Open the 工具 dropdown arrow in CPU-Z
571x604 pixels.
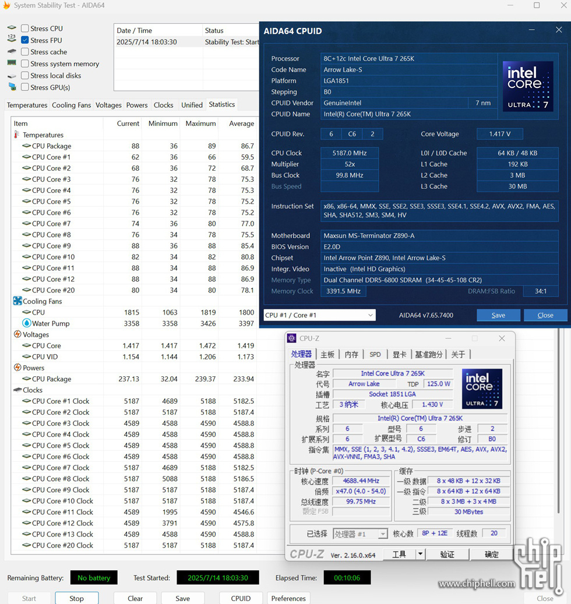tap(420, 554)
